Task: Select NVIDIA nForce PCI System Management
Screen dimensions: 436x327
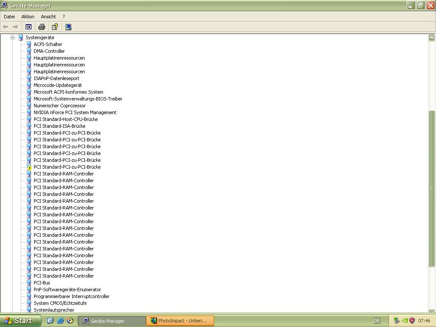Action: 75,112
